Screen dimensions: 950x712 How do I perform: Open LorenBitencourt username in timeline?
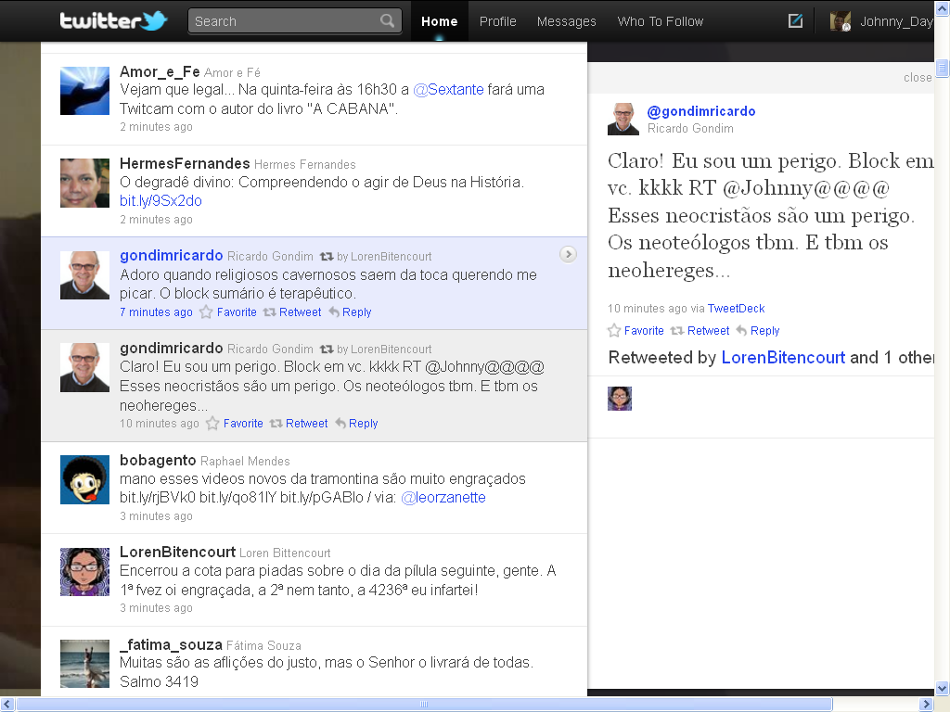pyautogui.click(x=177, y=553)
